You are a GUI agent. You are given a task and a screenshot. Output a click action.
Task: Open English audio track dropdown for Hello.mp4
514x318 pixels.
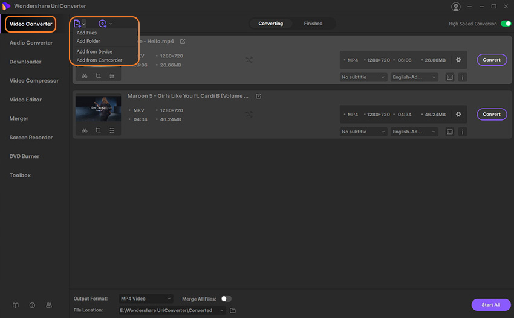point(414,77)
